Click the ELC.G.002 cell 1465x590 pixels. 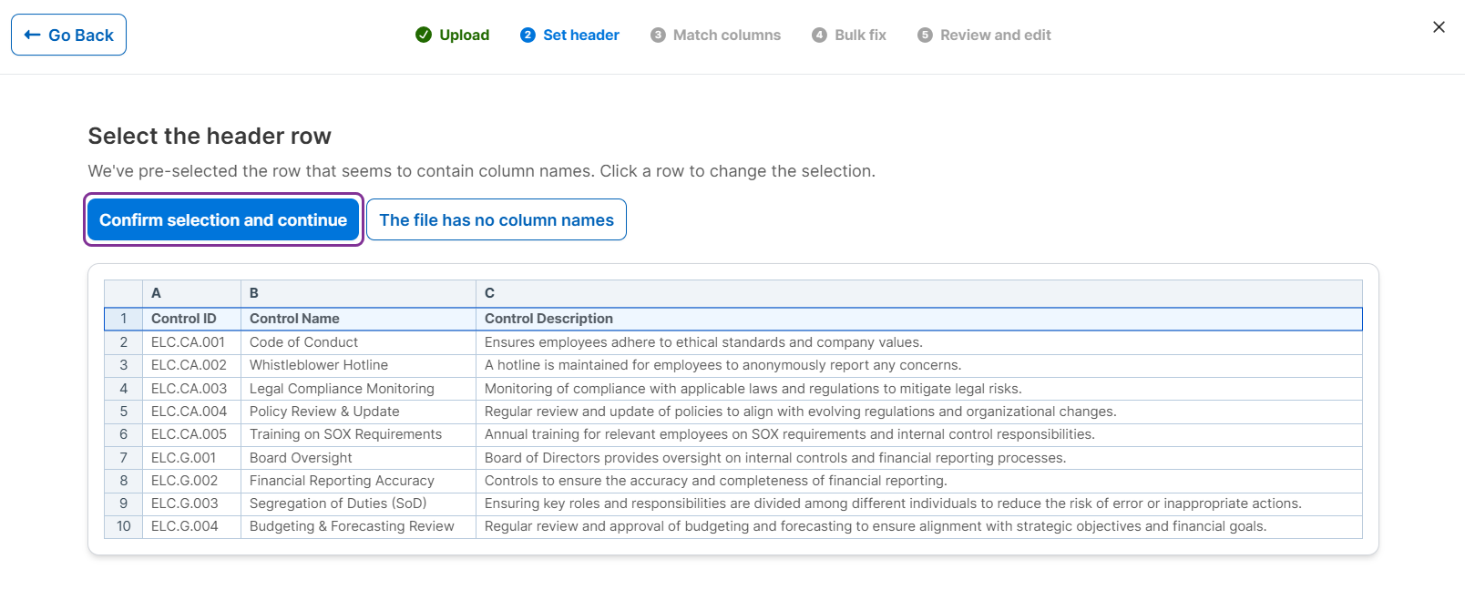[192, 481]
